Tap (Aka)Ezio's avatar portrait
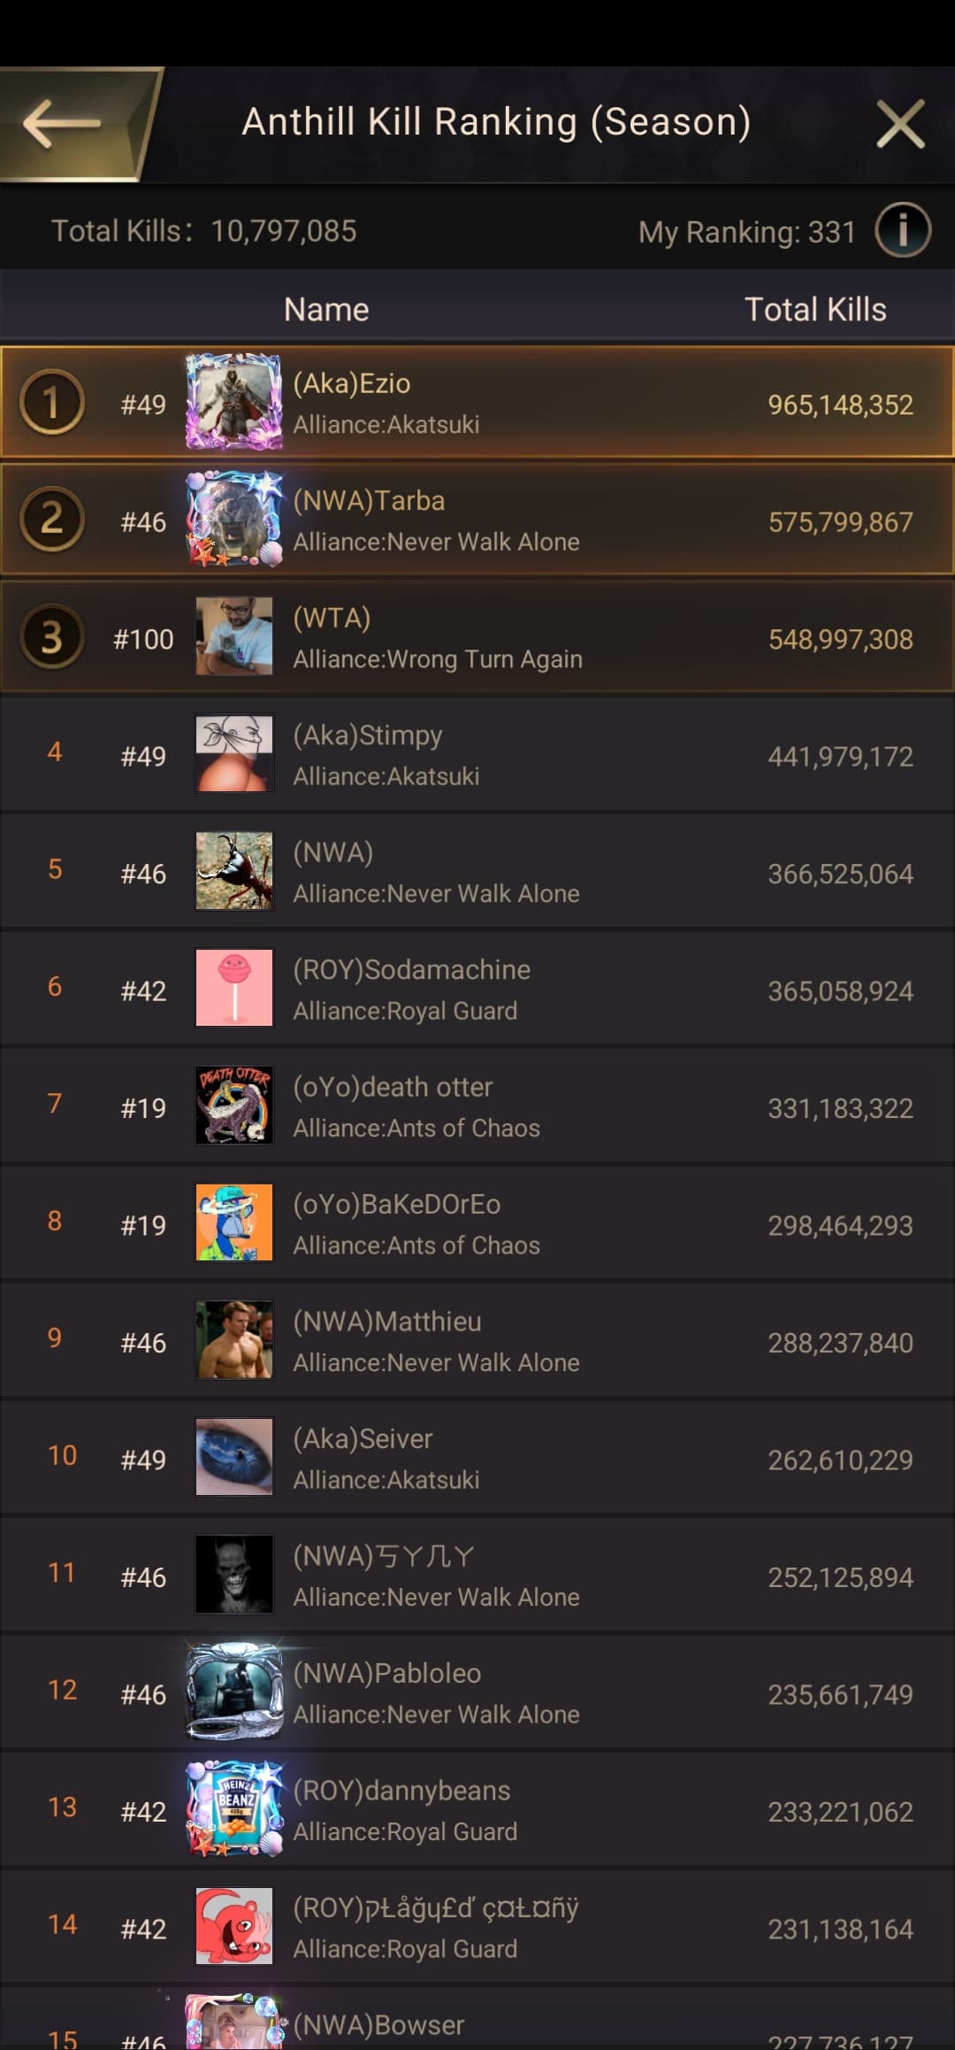Image resolution: width=955 pixels, height=2050 pixels. (234, 403)
